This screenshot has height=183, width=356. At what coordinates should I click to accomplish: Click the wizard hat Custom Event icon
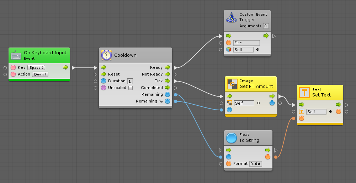[232, 17]
